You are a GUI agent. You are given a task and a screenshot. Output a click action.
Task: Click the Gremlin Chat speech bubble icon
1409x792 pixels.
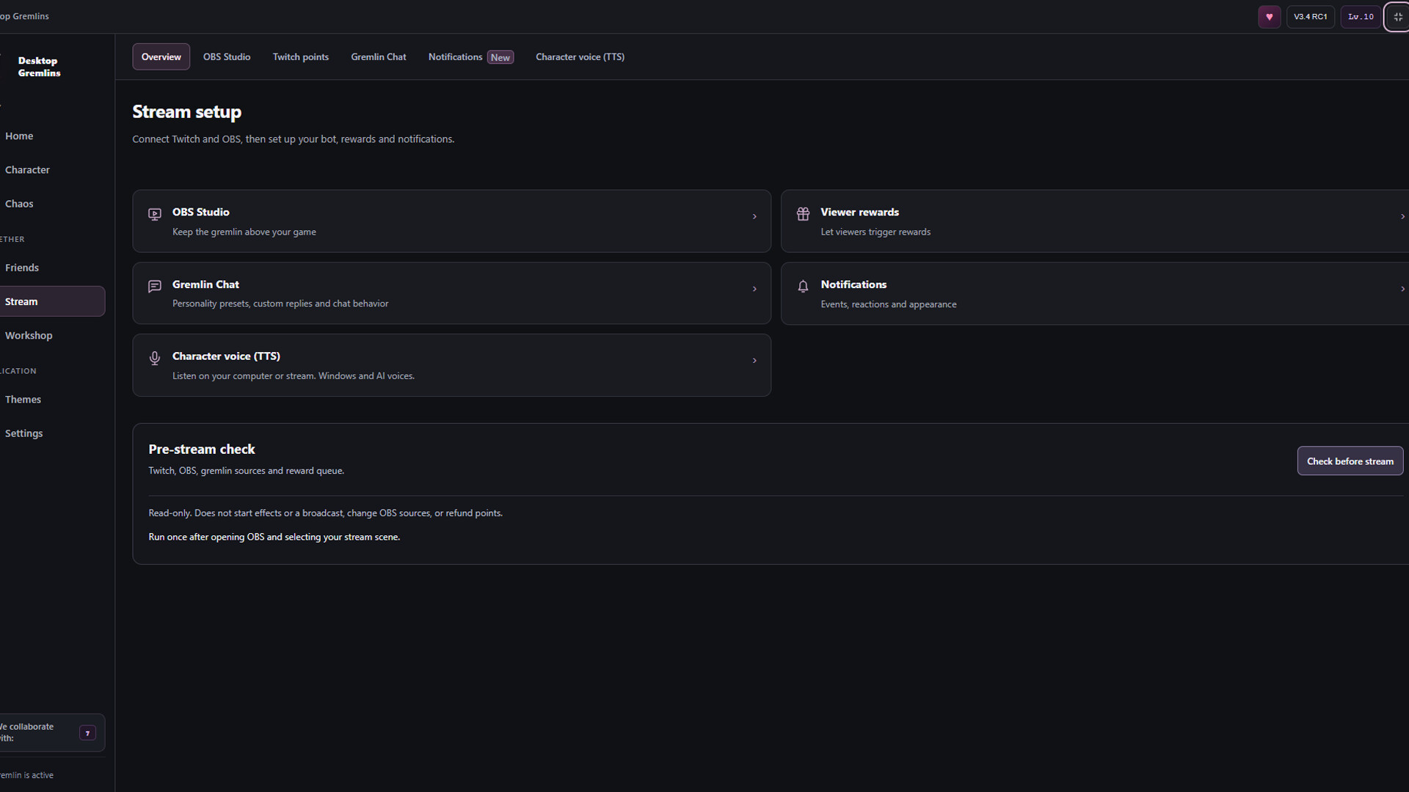(x=154, y=286)
